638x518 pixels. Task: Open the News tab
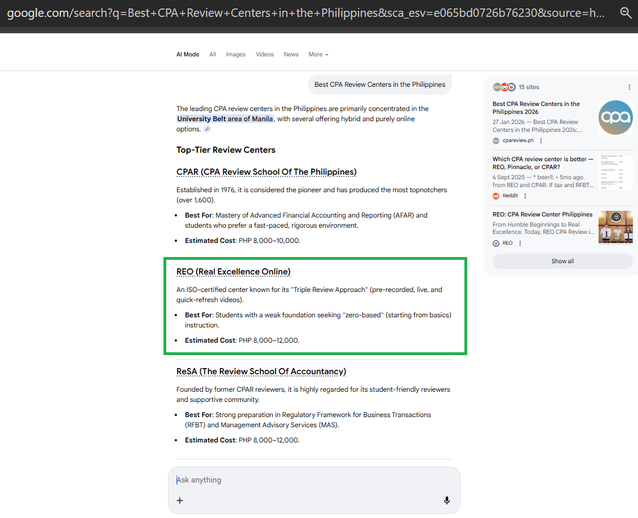click(x=291, y=55)
